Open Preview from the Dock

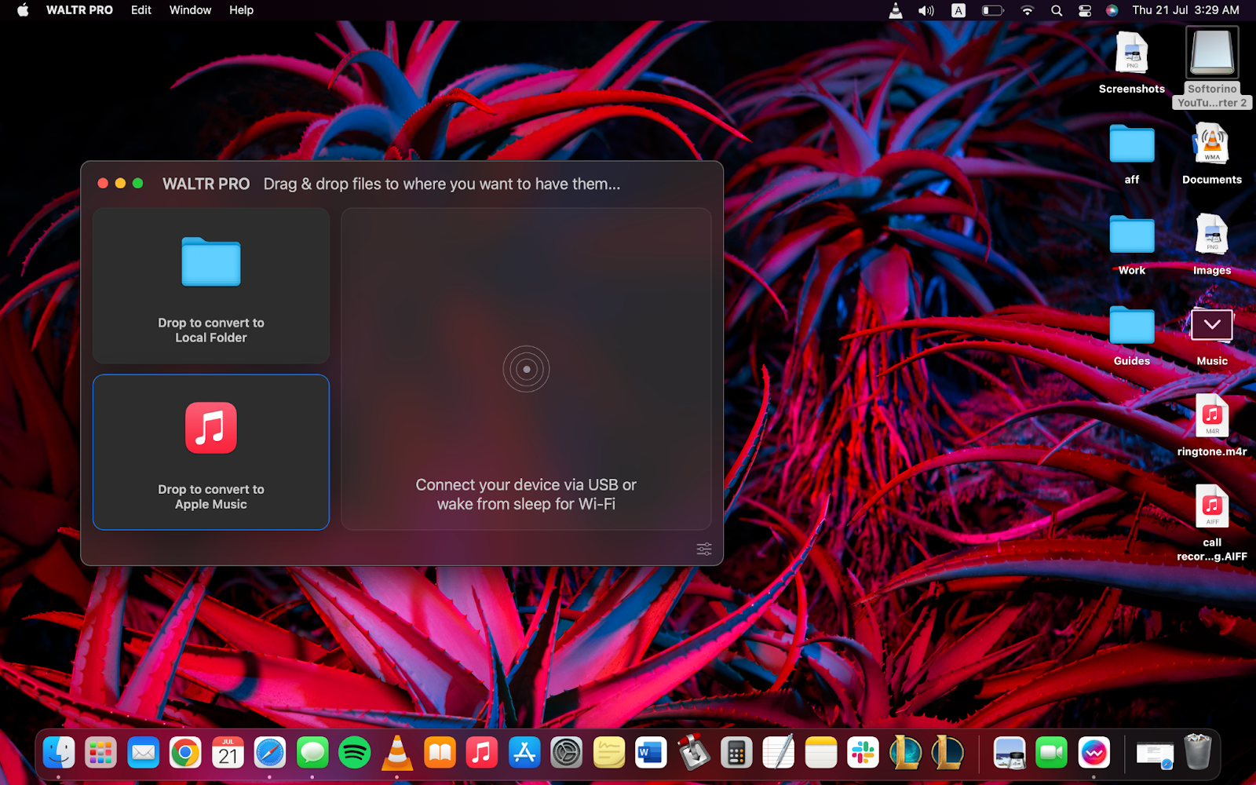[x=1010, y=754]
